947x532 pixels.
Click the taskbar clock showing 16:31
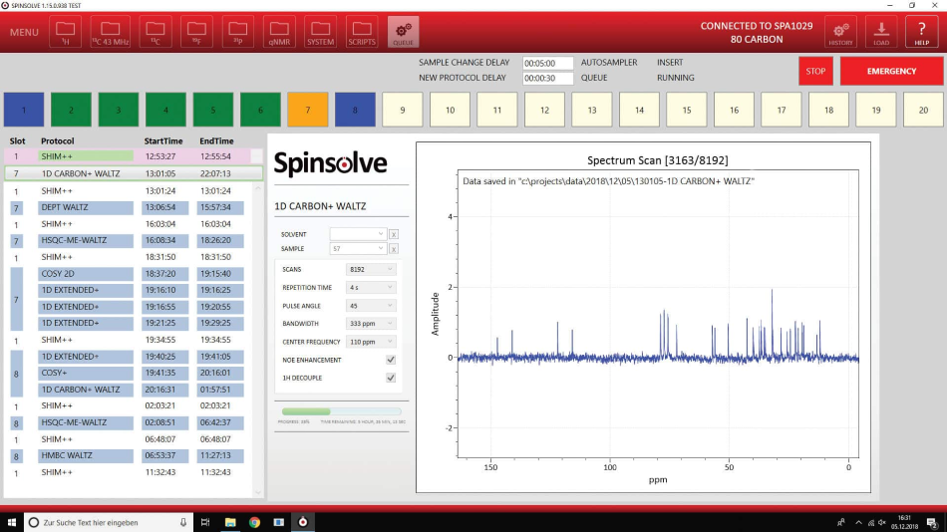pos(903,522)
